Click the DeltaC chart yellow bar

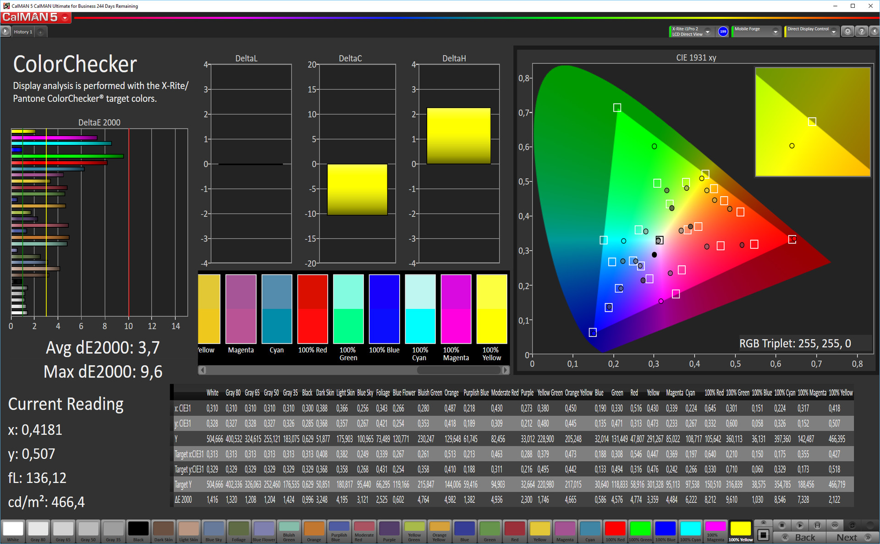click(357, 190)
